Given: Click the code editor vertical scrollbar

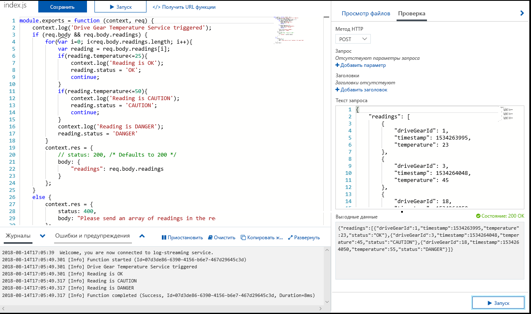Looking at the screenshot, I should (x=328, y=120).
